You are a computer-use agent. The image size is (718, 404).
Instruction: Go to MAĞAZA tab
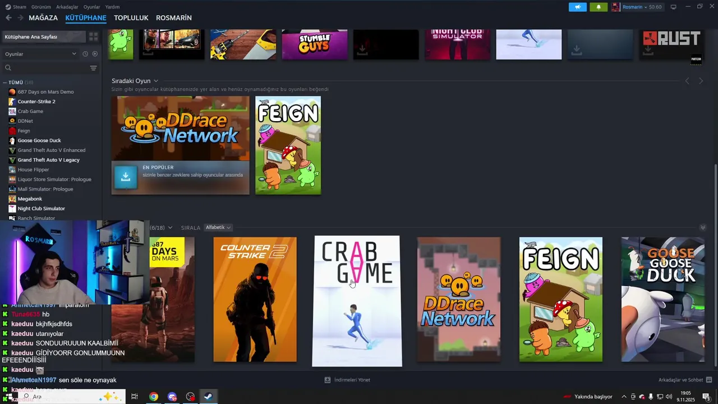coord(43,18)
